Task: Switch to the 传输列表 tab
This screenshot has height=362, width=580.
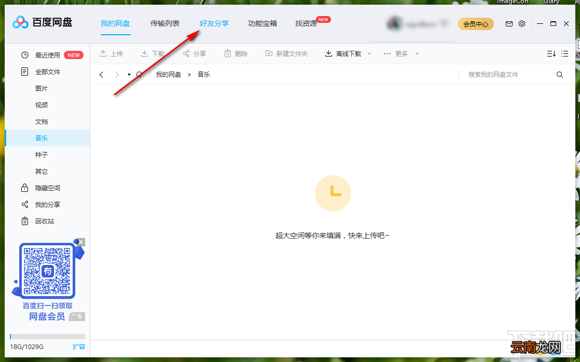Action: point(165,24)
